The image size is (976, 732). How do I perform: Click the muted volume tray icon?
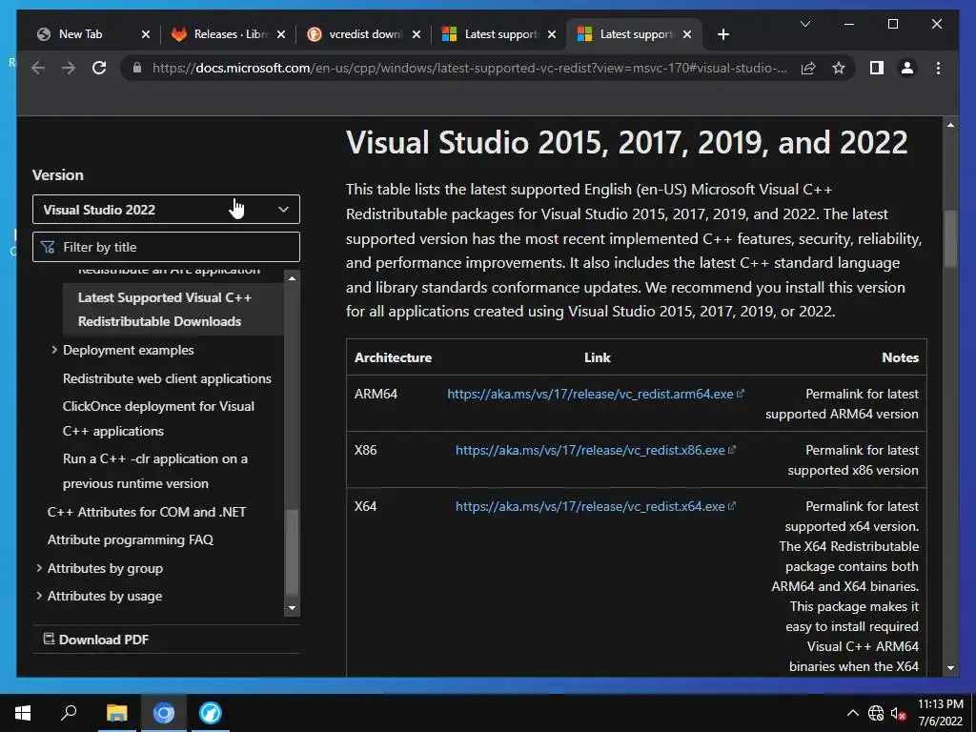898,713
